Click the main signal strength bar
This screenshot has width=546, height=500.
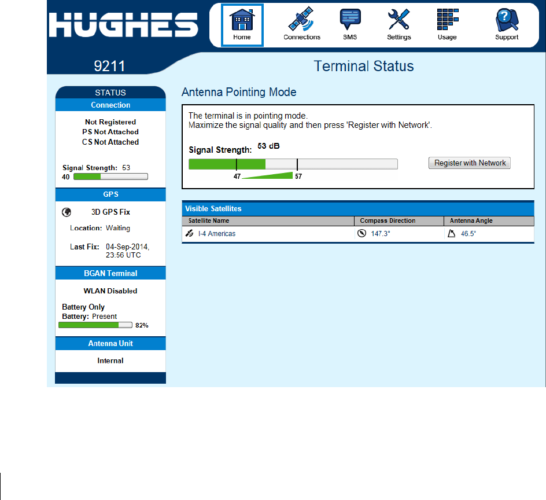click(x=293, y=164)
